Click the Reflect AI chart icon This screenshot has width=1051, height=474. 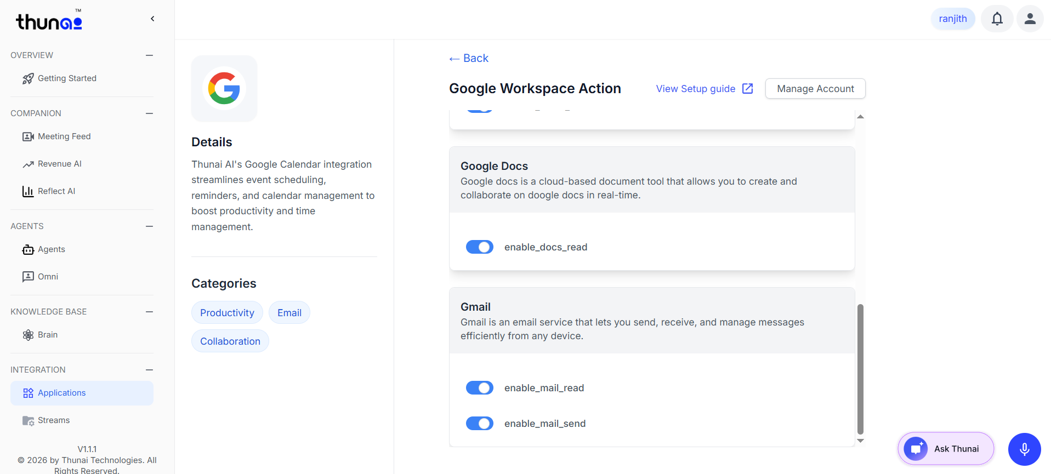28,191
